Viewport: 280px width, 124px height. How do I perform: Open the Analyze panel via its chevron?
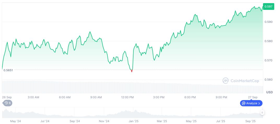coord(259,103)
